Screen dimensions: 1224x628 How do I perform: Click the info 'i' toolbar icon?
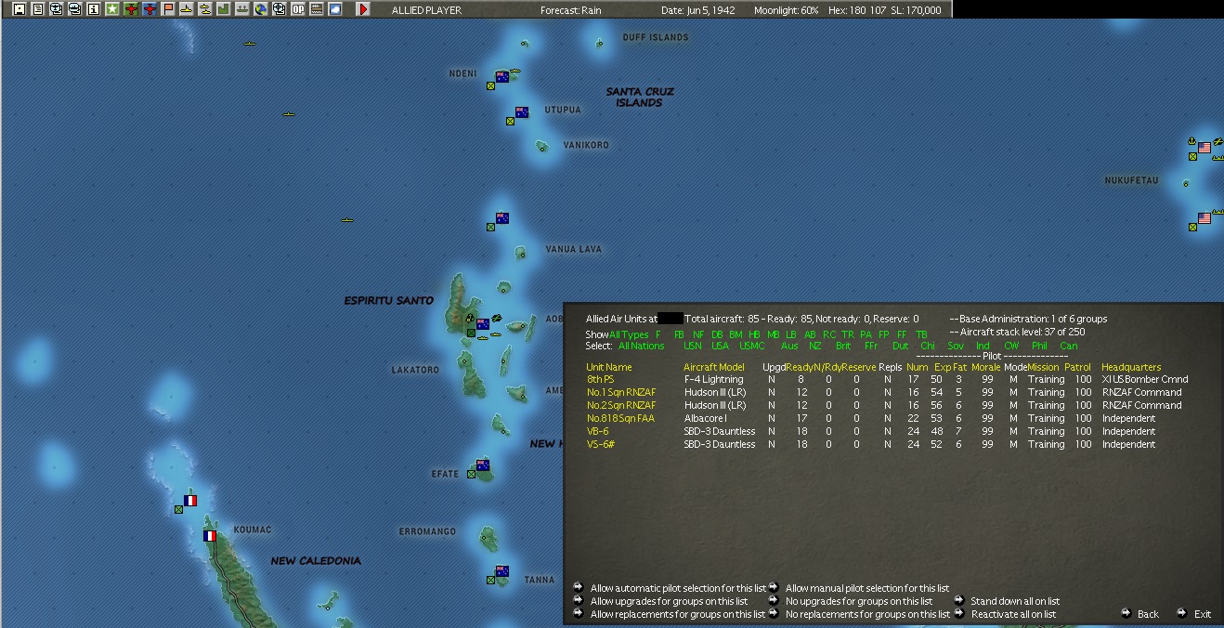[x=94, y=9]
